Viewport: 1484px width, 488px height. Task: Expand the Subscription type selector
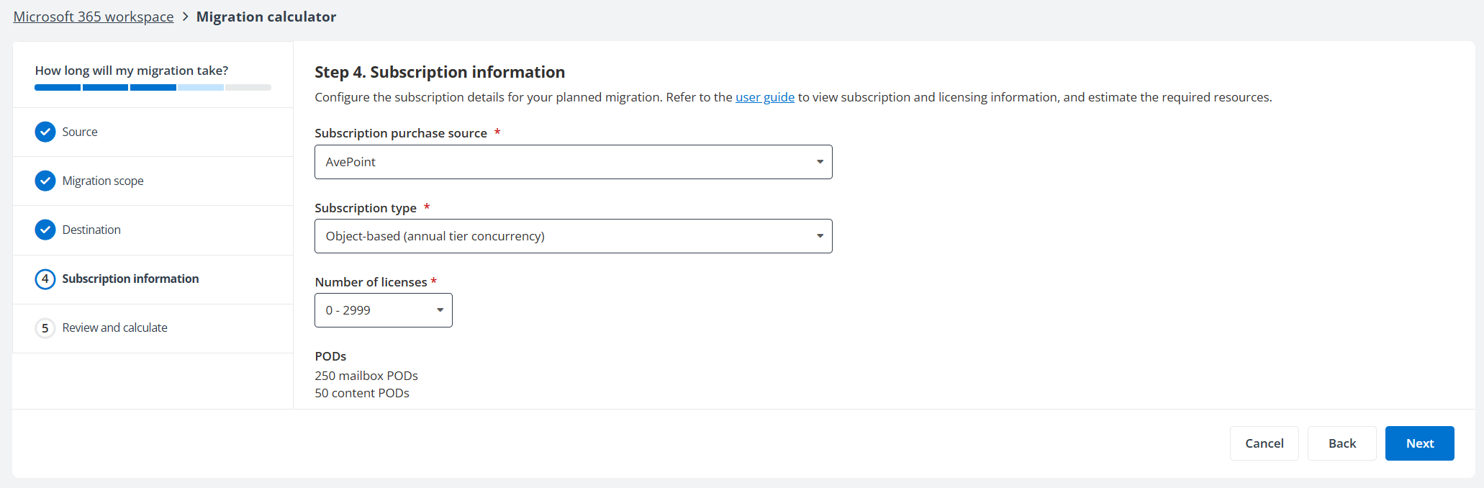click(x=573, y=235)
